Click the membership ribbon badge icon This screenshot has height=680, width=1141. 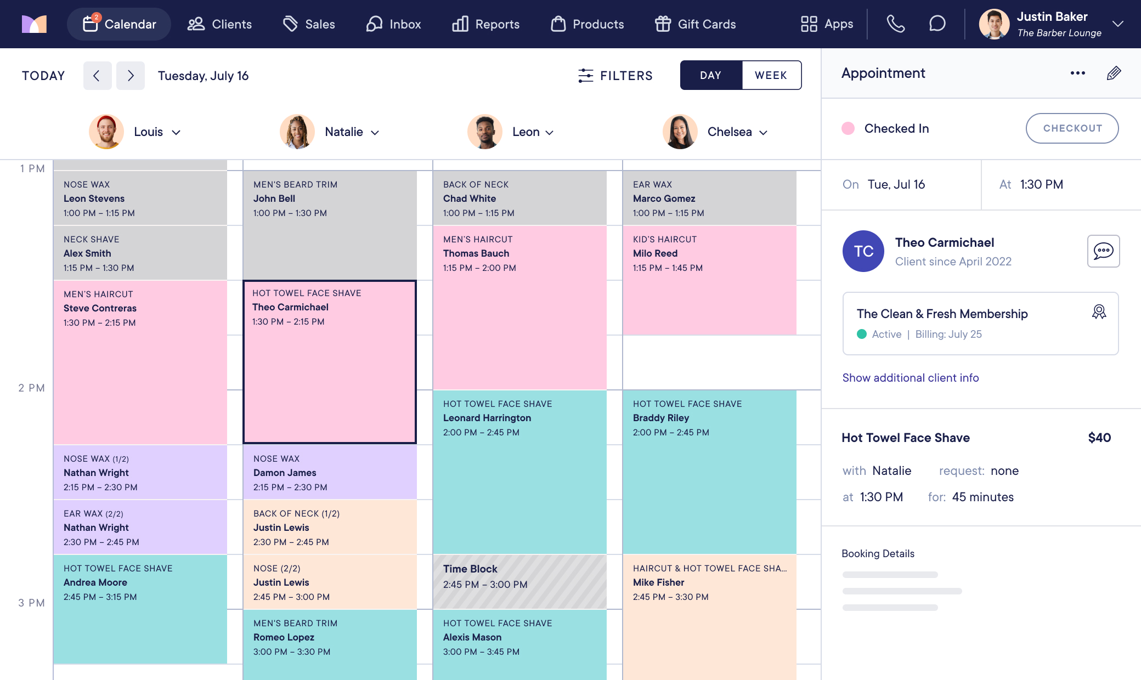pos(1099,312)
